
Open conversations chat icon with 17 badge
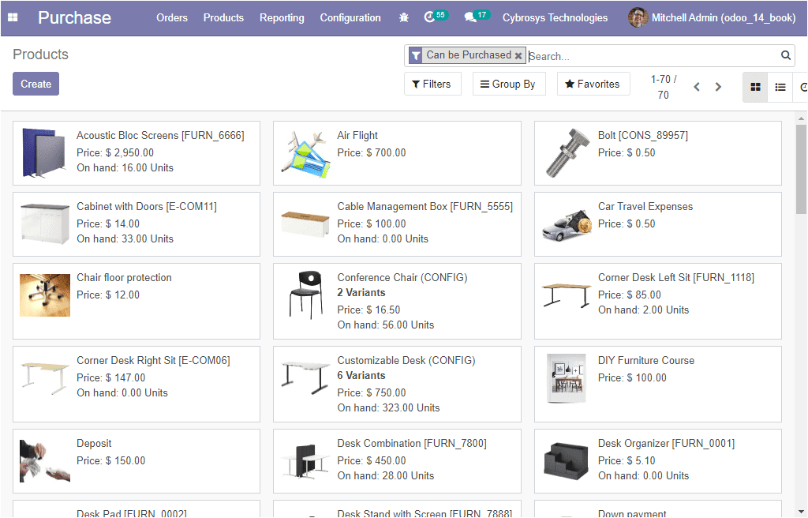click(x=476, y=17)
